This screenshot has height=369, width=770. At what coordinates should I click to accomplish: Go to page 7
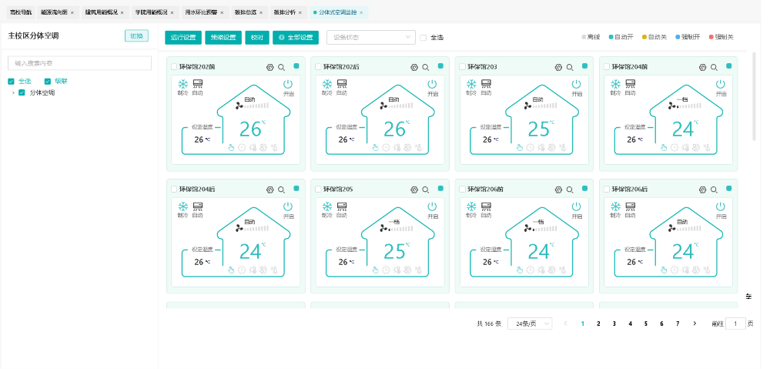coord(678,324)
